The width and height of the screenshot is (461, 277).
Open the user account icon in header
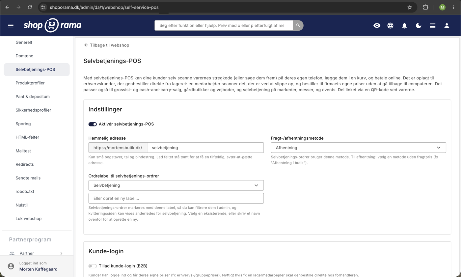click(447, 25)
